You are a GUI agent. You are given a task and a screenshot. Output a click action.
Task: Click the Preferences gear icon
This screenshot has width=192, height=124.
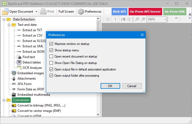81,12
